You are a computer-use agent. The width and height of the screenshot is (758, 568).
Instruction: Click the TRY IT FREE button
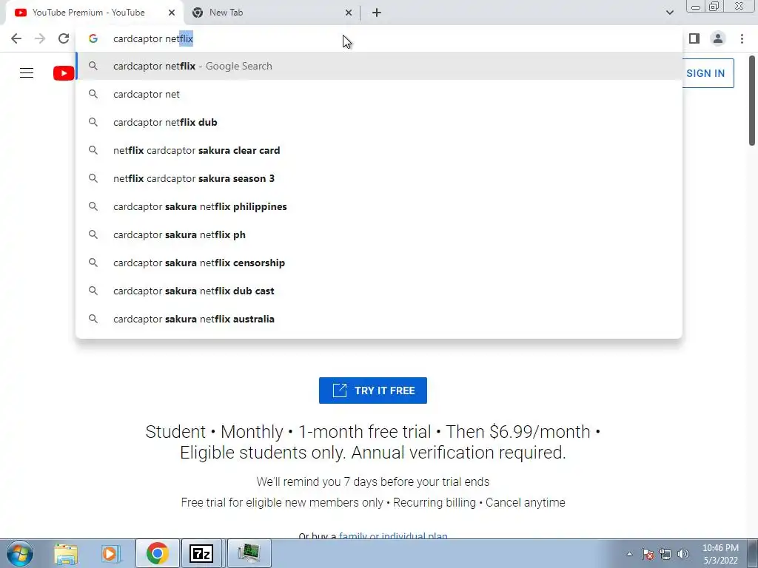[373, 390]
